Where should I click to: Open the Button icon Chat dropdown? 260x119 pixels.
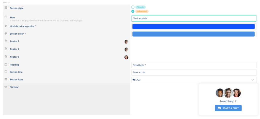coord(193,80)
